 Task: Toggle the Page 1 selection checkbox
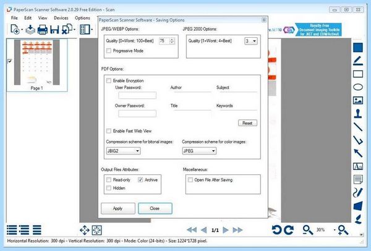pyautogui.click(x=9, y=61)
